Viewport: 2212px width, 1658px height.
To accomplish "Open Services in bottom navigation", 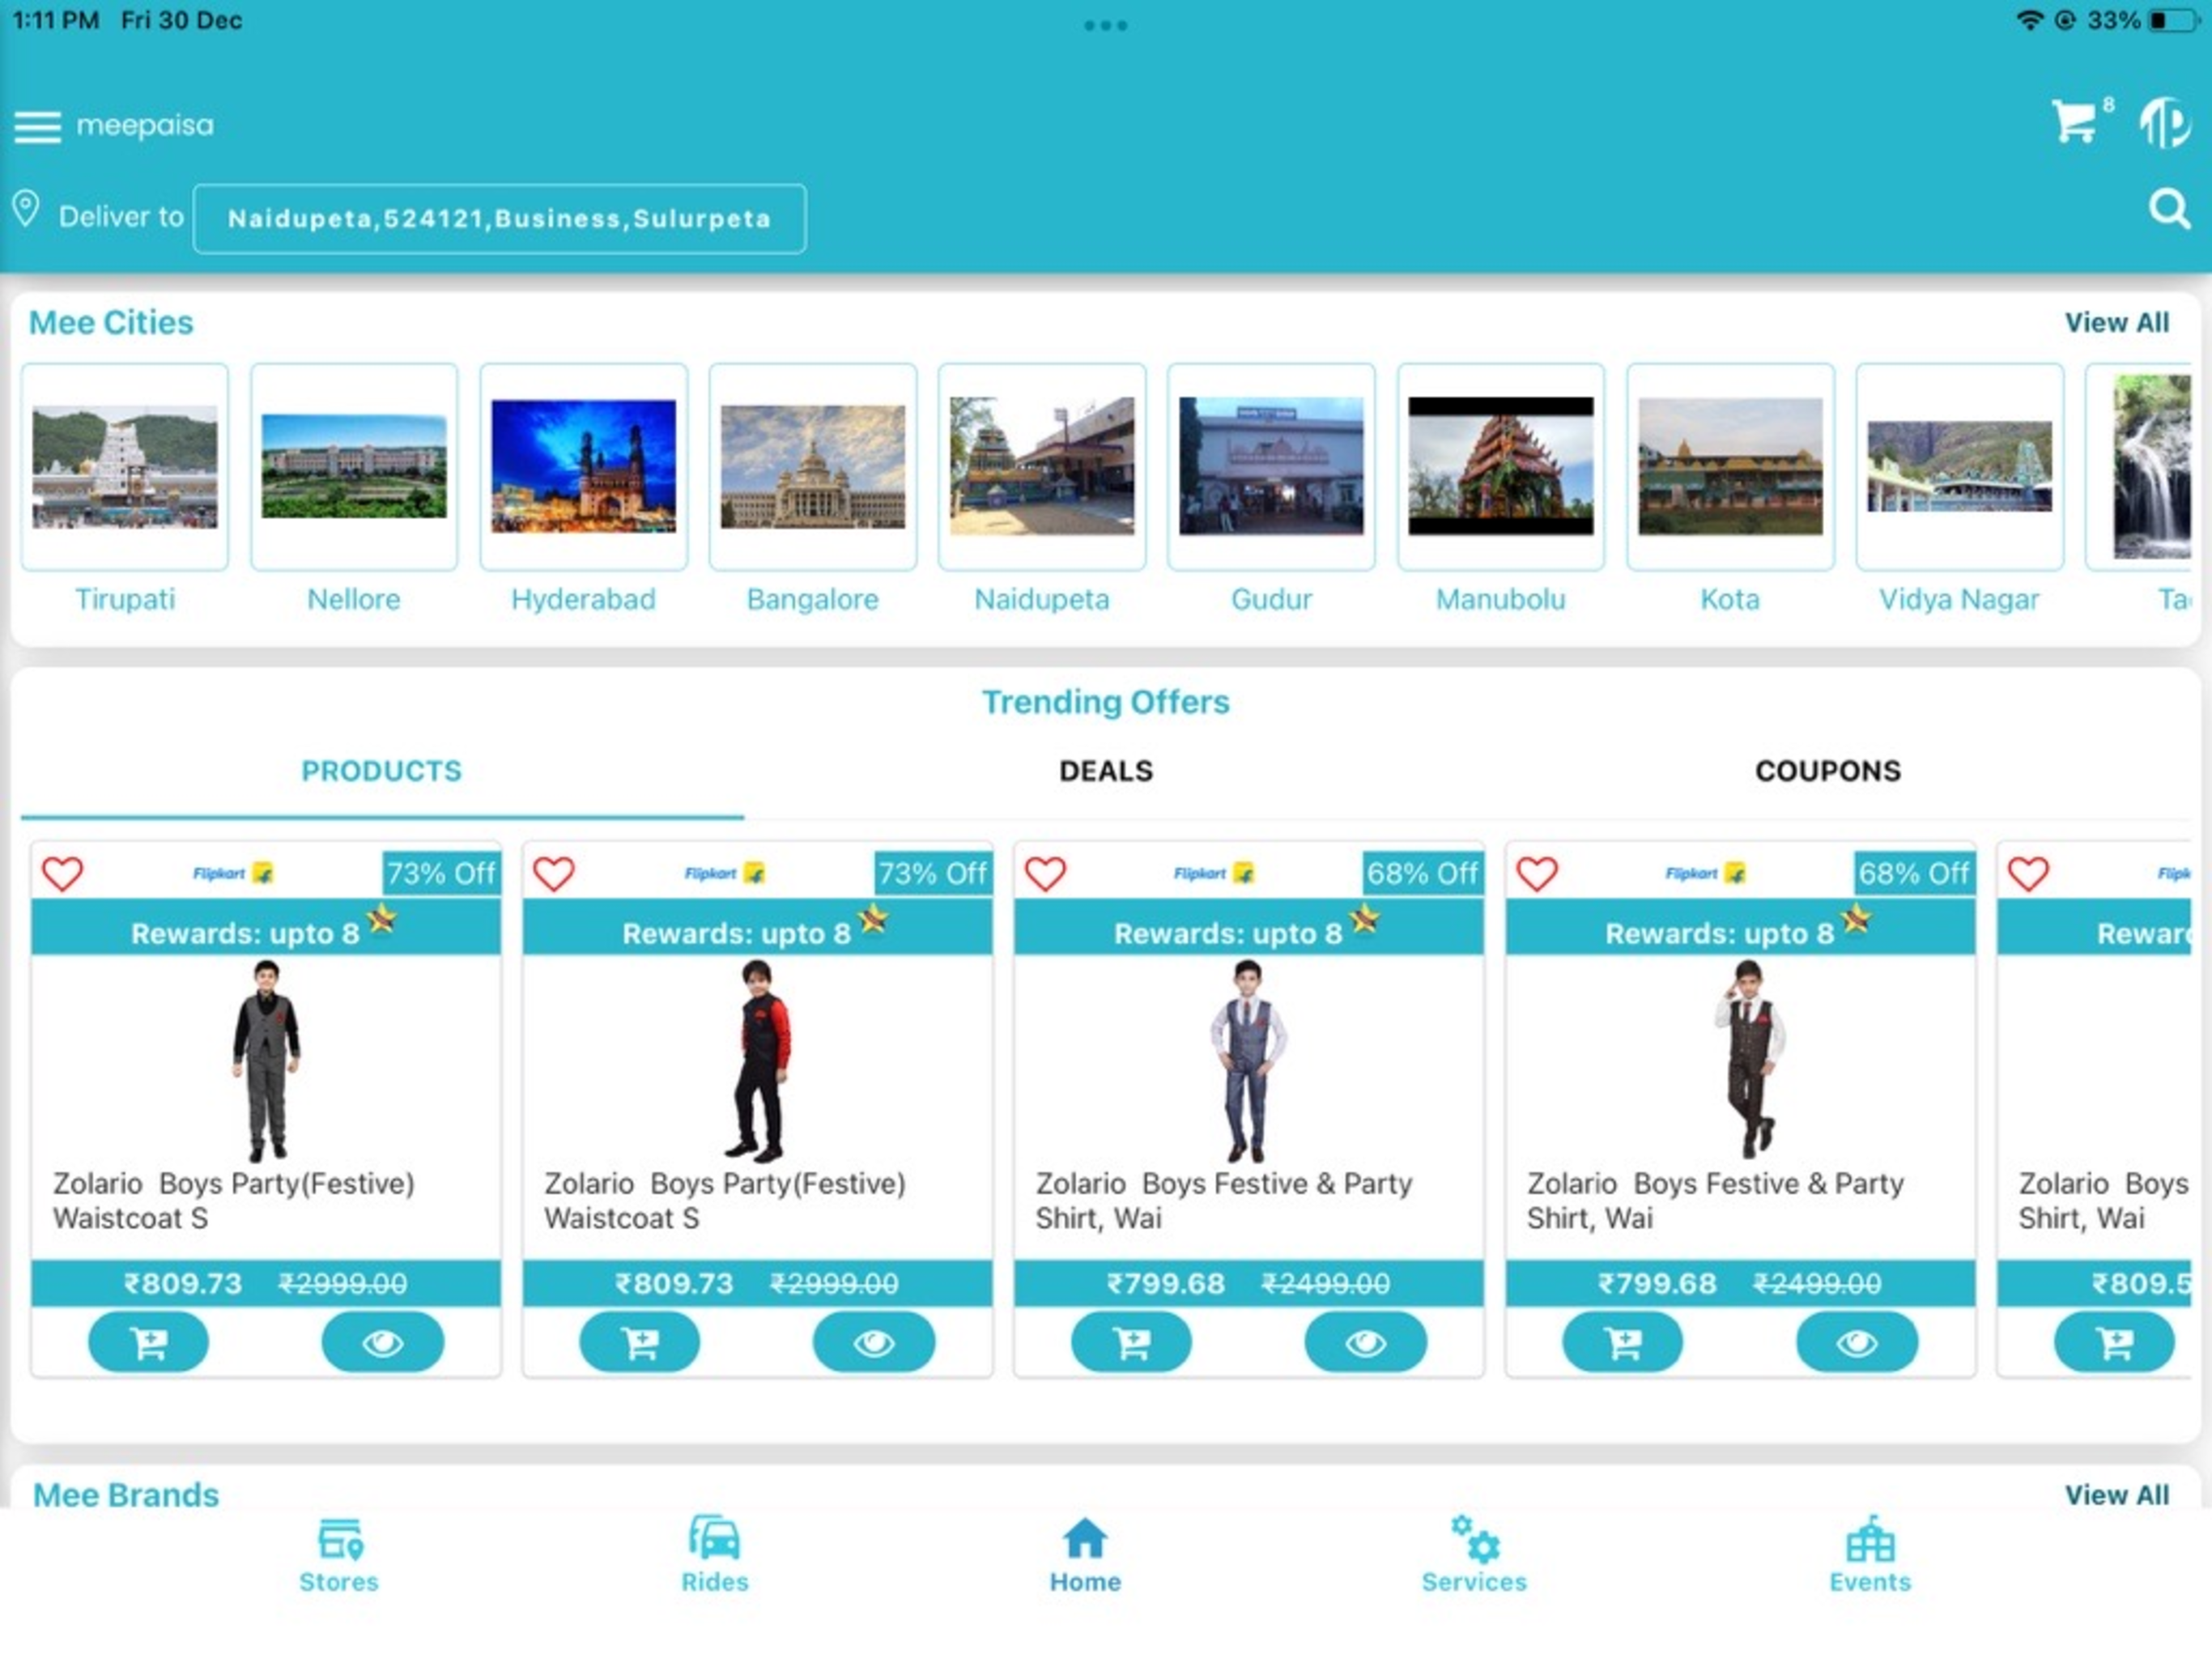I will (x=1474, y=1555).
